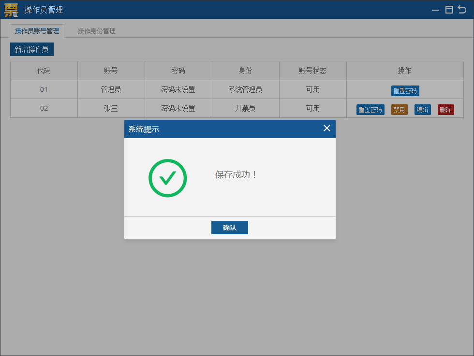Viewport: 474px width, 356px height.
Task: Click the 可用 status in the 张三 row
Action: [x=312, y=108]
